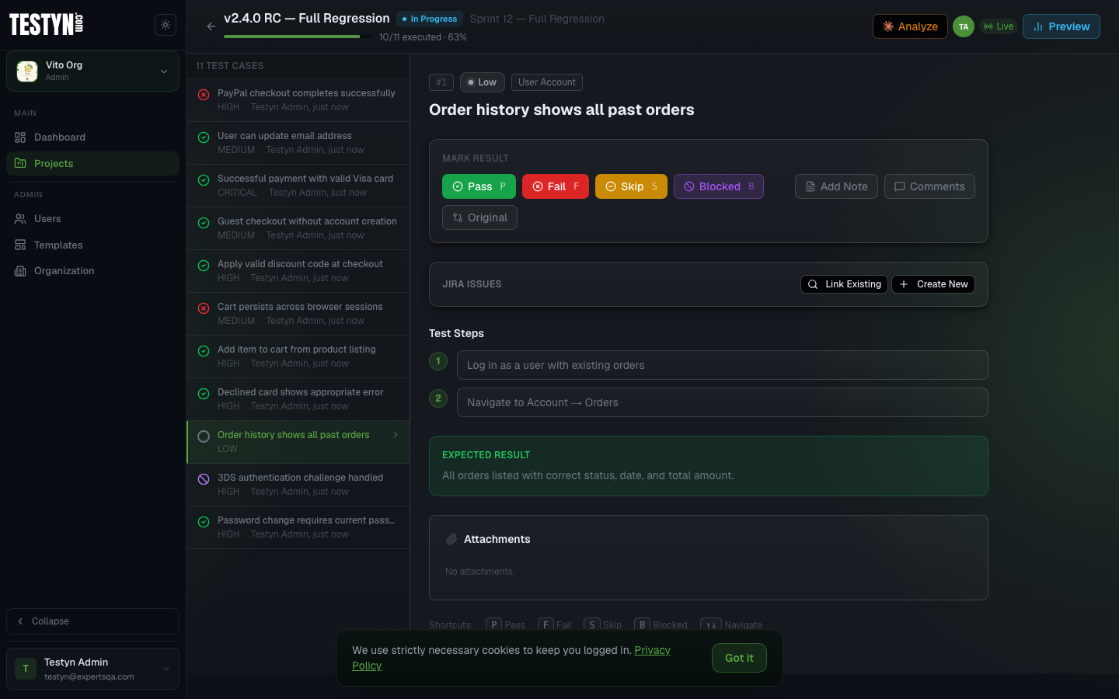Click the test step 1 text field
The image size is (1119, 699).
coord(723,365)
